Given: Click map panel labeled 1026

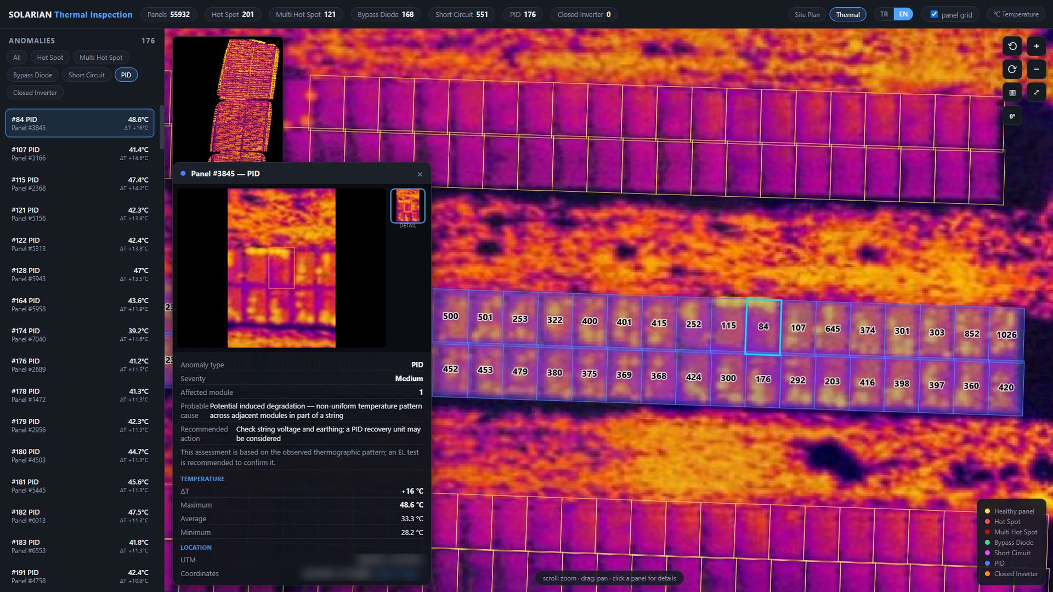Looking at the screenshot, I should (x=1006, y=334).
